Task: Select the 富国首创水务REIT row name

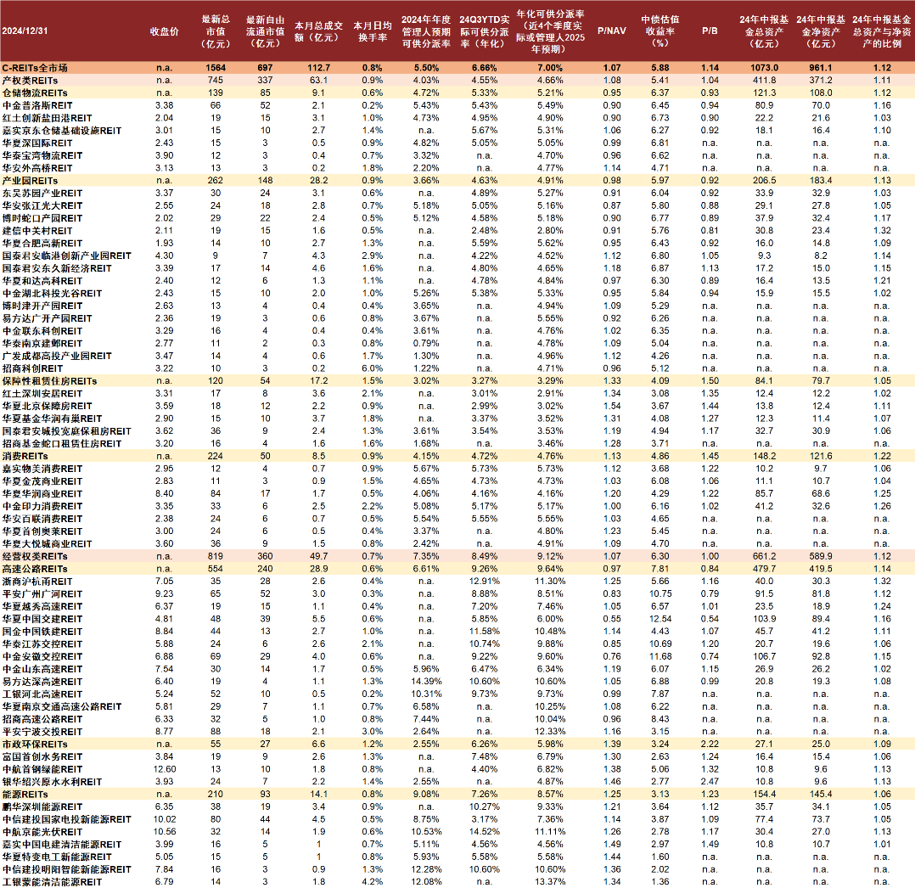Action: 42,757
